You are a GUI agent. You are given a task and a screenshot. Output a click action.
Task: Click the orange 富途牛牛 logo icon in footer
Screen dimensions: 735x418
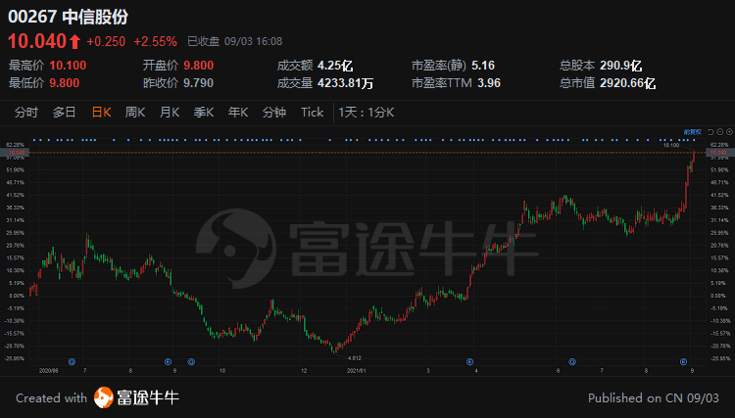pos(104,397)
